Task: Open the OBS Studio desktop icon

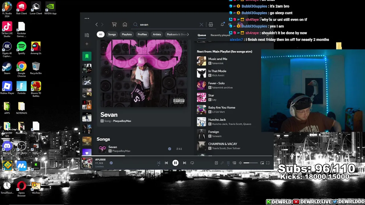Action: coord(21,148)
